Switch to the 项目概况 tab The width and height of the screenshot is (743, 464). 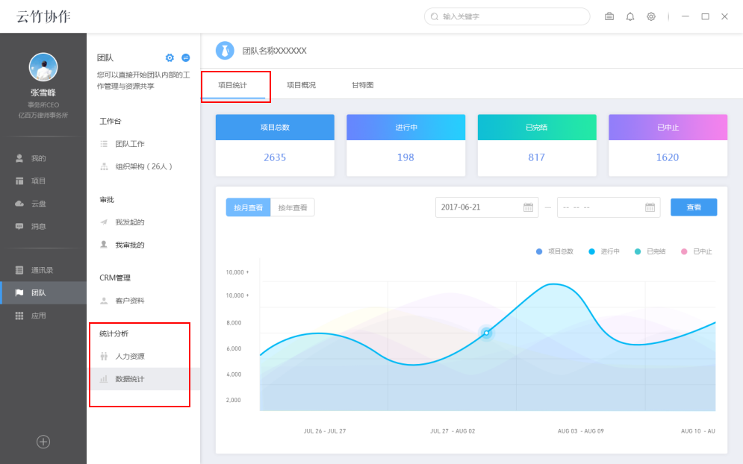[301, 85]
